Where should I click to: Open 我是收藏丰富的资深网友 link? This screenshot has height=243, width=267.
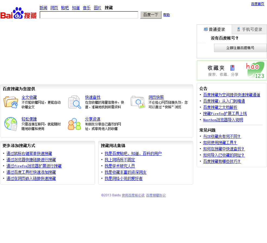click(x=126, y=172)
